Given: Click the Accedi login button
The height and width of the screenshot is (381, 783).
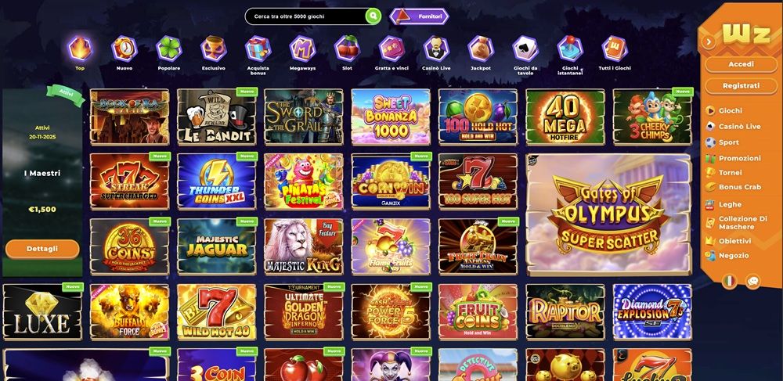Looking at the screenshot, I should click(741, 64).
